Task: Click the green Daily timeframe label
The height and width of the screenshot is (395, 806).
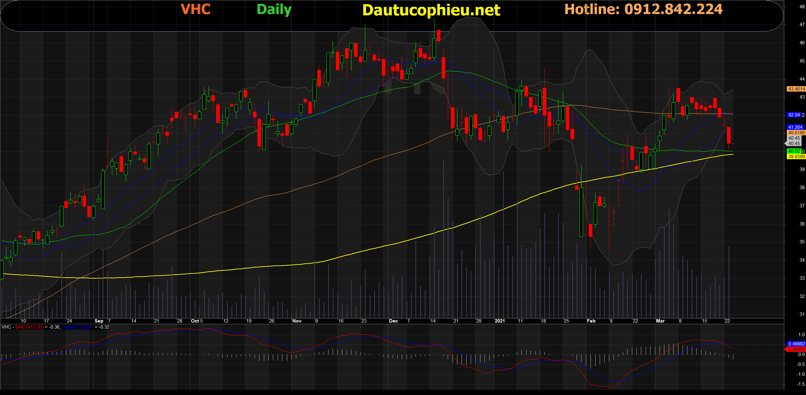Action: click(x=274, y=10)
